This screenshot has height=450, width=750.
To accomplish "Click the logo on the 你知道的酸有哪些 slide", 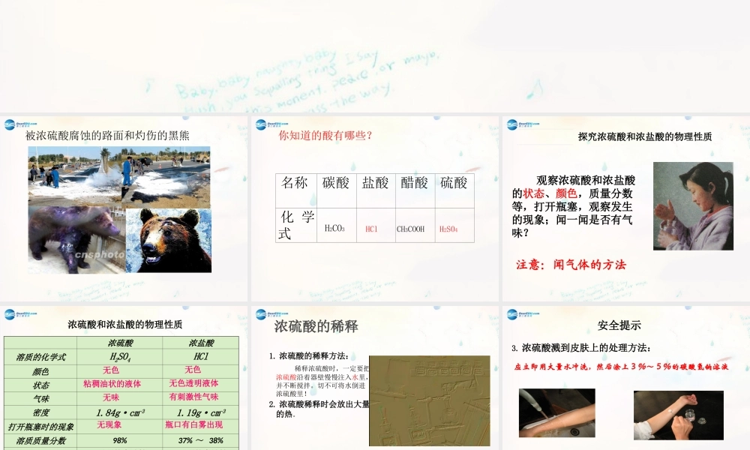I will tap(270, 124).
